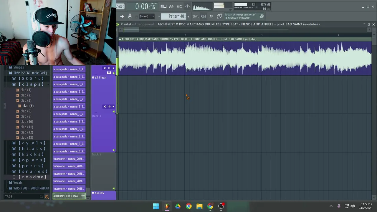This screenshot has height=212, width=377.
Task: Click the info badge icon beside VX Clean
Action: coord(93,77)
